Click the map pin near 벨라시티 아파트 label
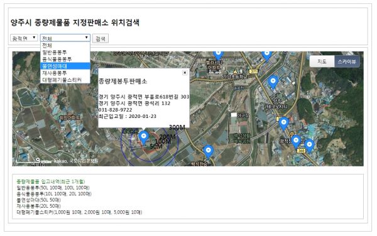The image size is (377, 236). pos(218,55)
